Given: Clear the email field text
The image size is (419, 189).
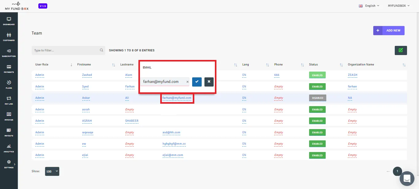Looking at the screenshot, I should 188,82.
